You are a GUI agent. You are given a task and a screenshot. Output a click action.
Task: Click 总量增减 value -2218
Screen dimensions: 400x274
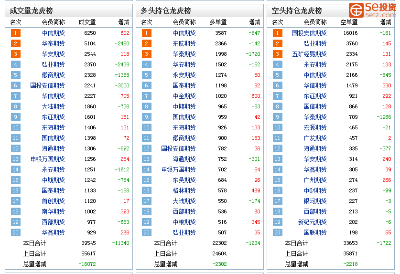350,264
